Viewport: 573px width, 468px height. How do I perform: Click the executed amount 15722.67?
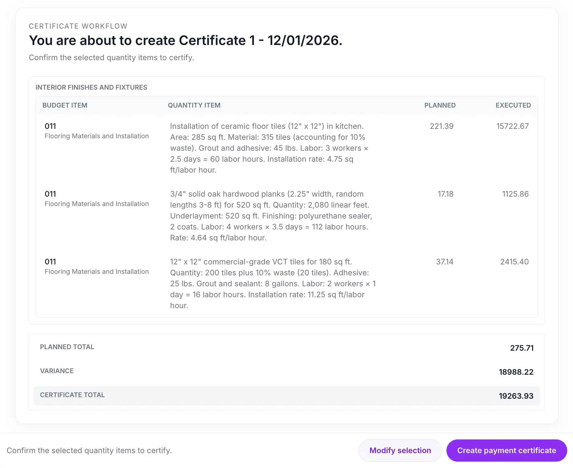coord(512,126)
